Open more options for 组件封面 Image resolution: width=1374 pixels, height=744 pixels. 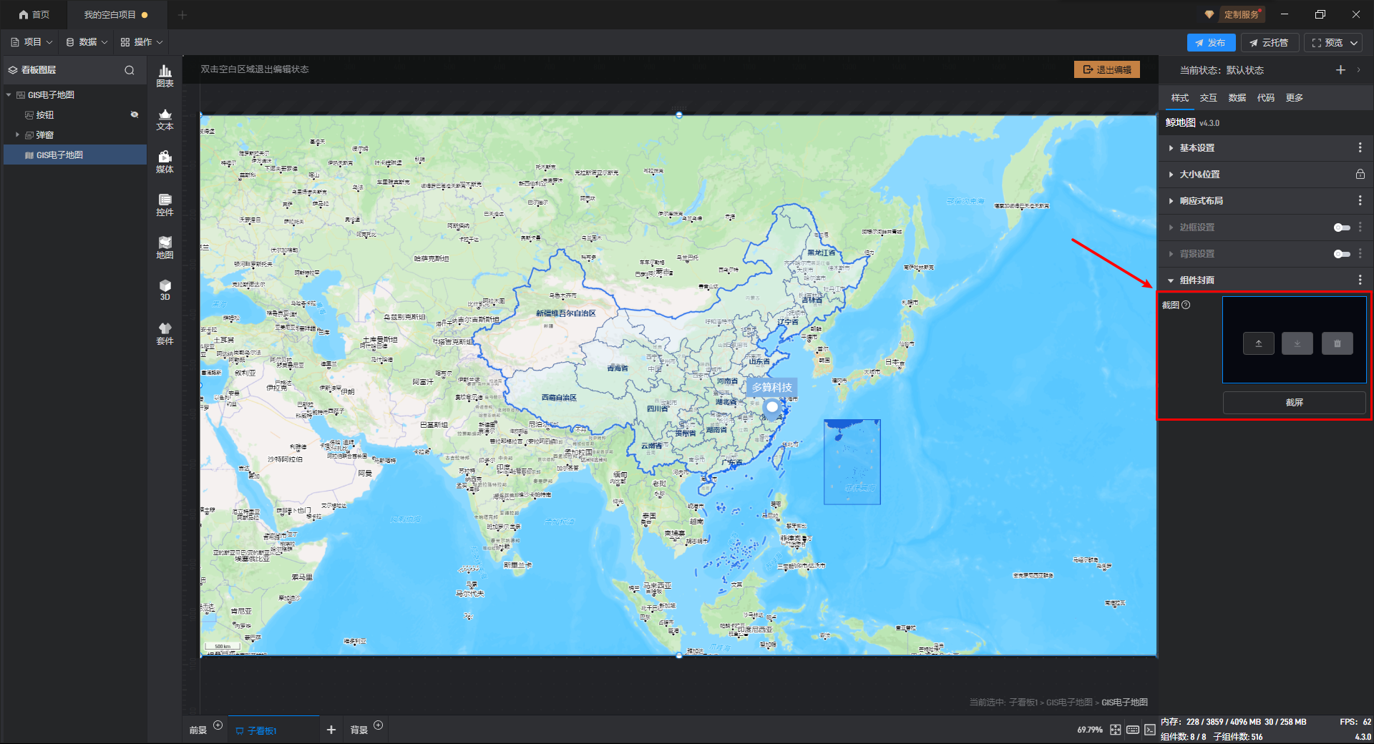point(1360,280)
